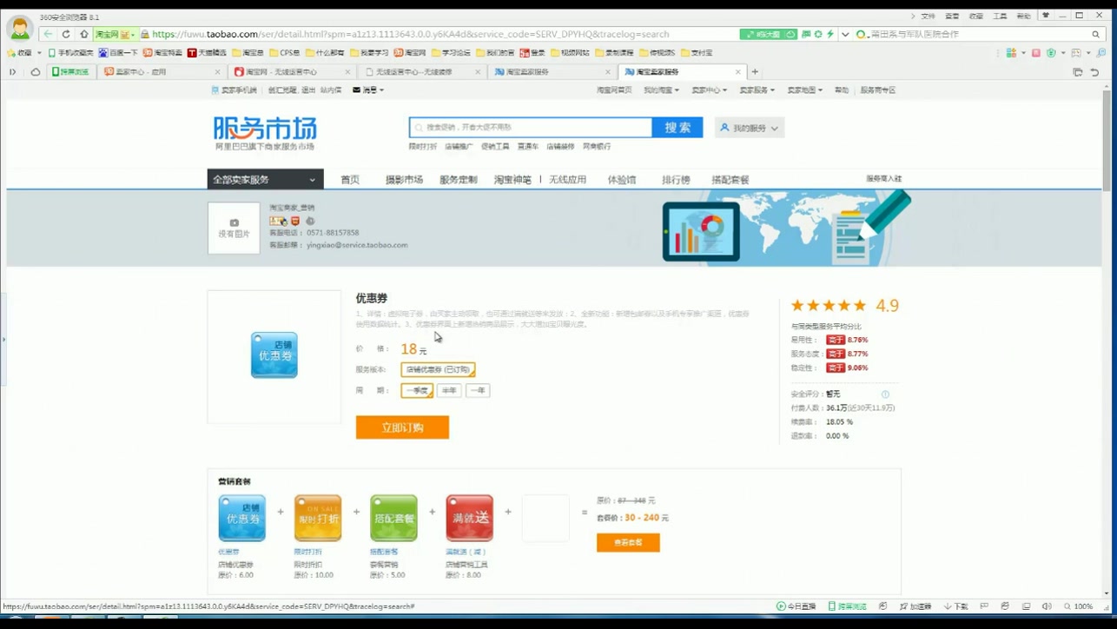Click the orange 查看套餐 button
The width and height of the screenshot is (1117, 629).
[628, 543]
